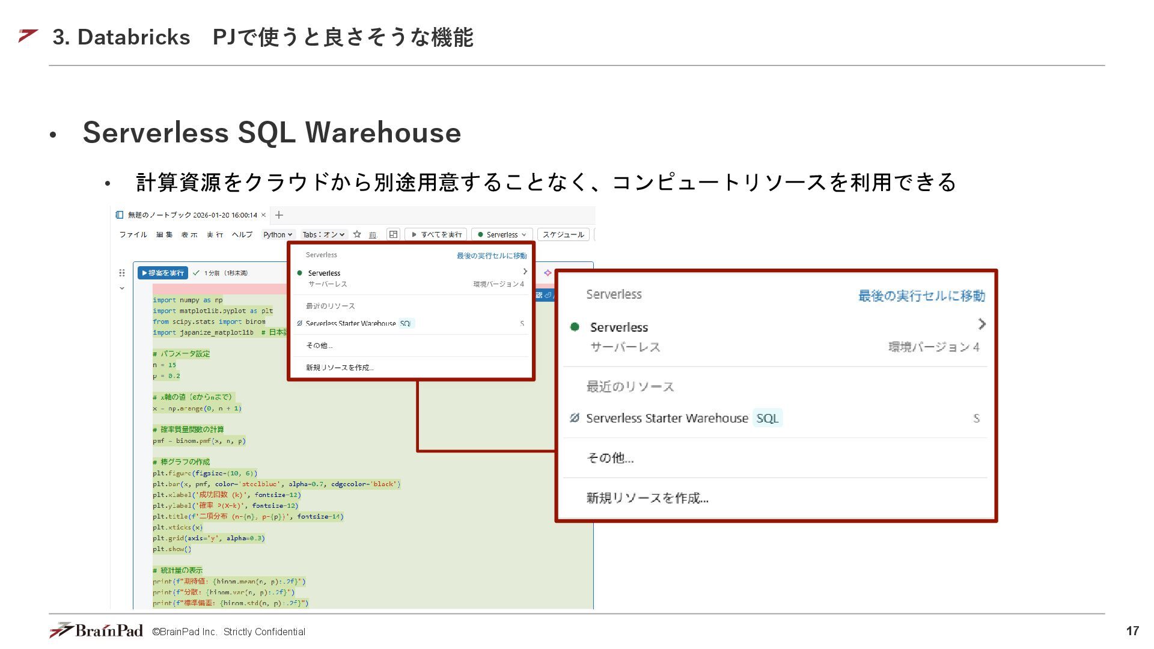This screenshot has height=649, width=1154.
Task: Choose 新規リソースを作成... in the enlarged popup
Action: pos(647,498)
